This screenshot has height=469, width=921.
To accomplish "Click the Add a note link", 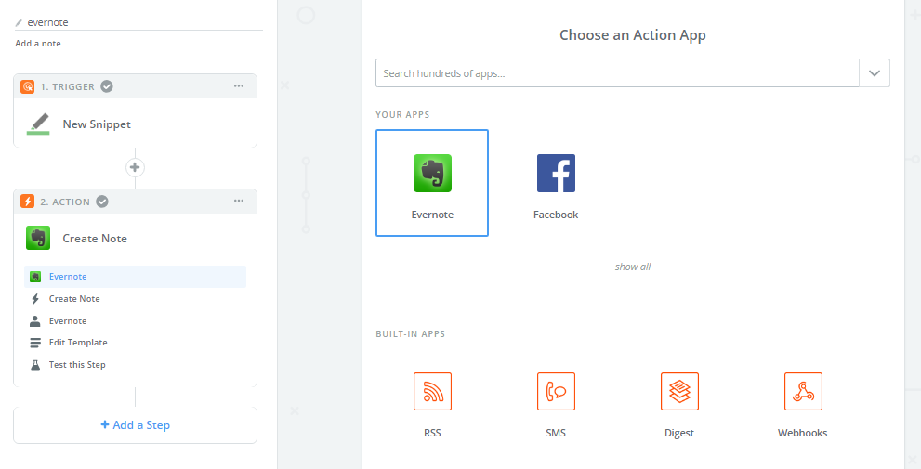I will (38, 44).
